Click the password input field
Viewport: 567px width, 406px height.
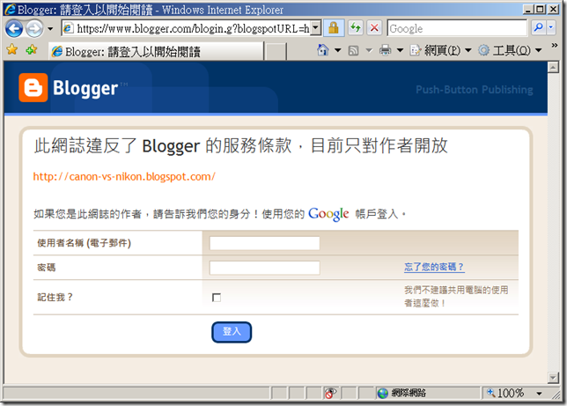265,268
